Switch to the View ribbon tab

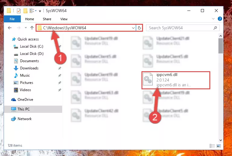pyautogui.click(x=64, y=19)
